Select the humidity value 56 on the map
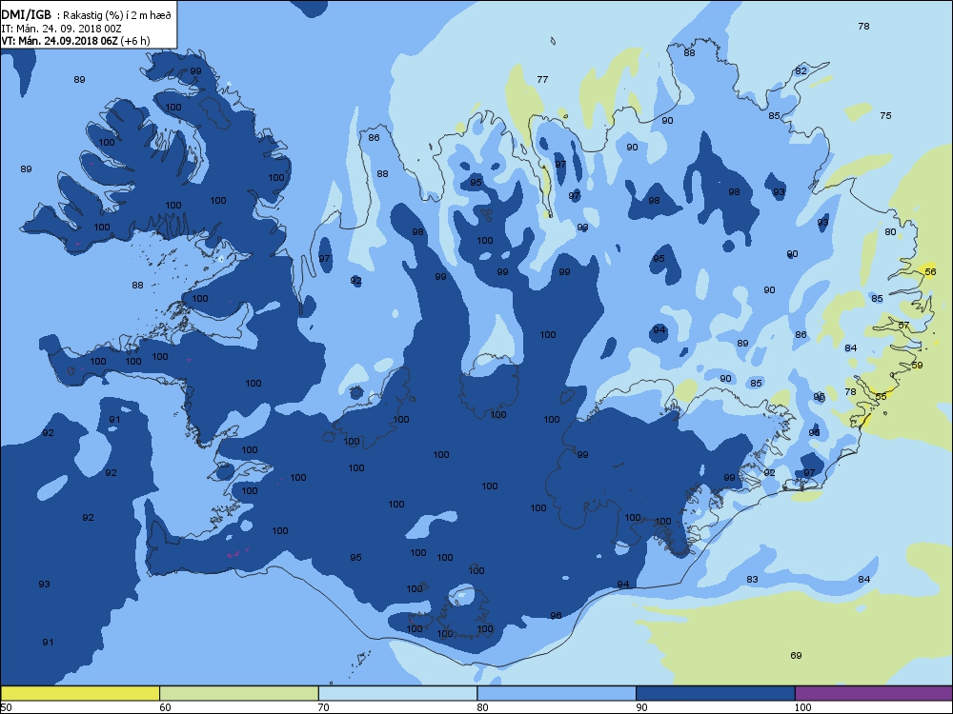This screenshot has height=714, width=953. coord(930,272)
